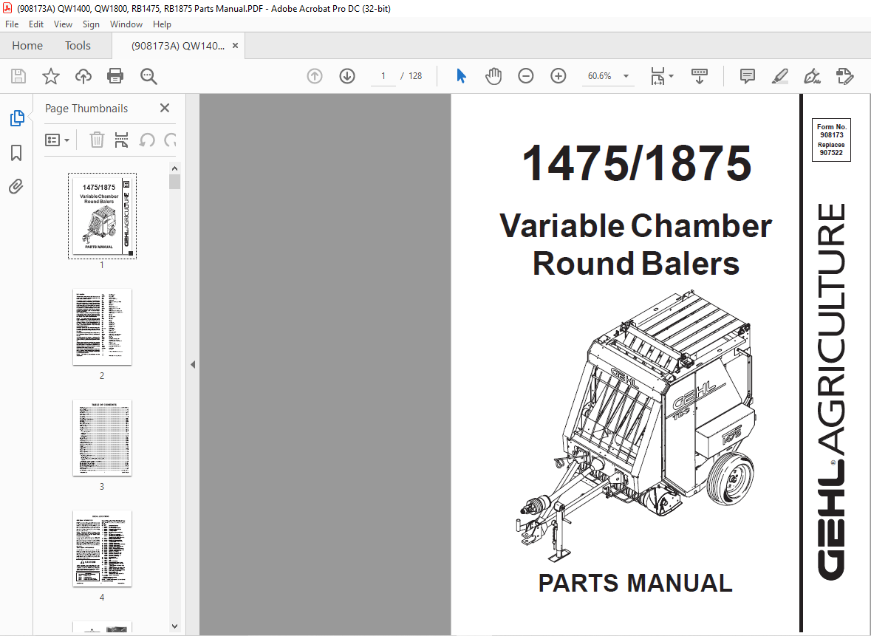The width and height of the screenshot is (871, 636).
Task: Click the upload to cloud icon
Action: 83,76
